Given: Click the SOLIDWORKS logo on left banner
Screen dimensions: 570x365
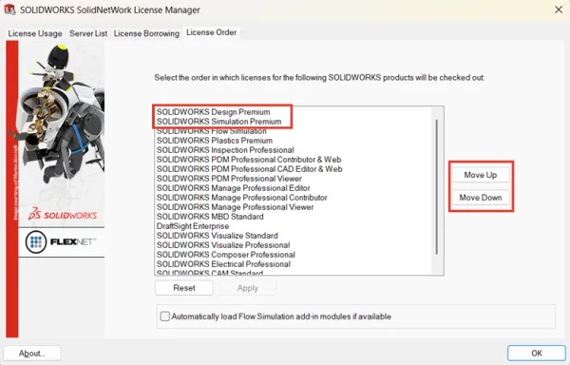Looking at the screenshot, I should [x=63, y=214].
